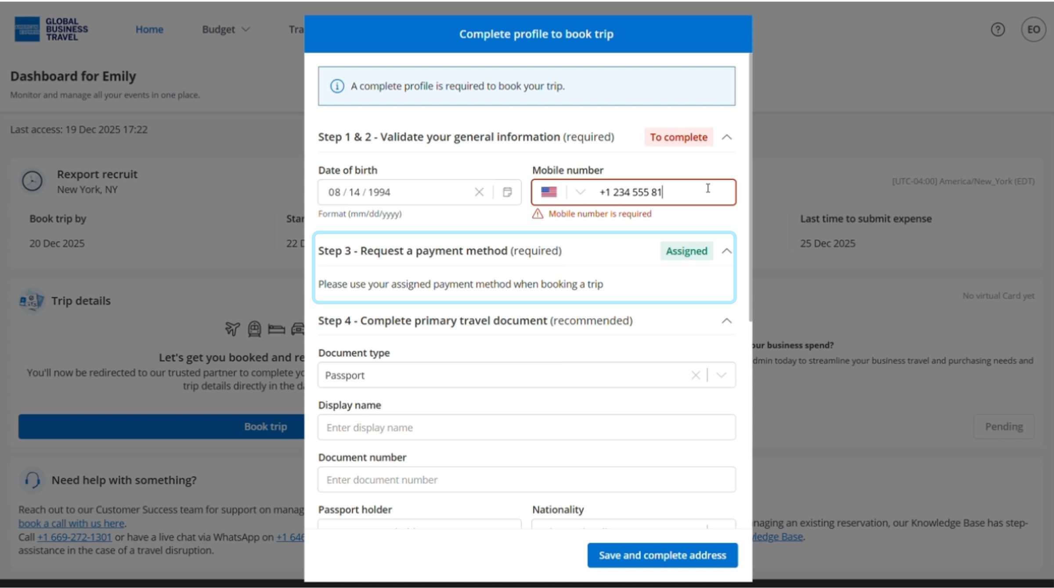The image size is (1054, 588).
Task: Open the country code dropdown arrow
Action: point(580,192)
